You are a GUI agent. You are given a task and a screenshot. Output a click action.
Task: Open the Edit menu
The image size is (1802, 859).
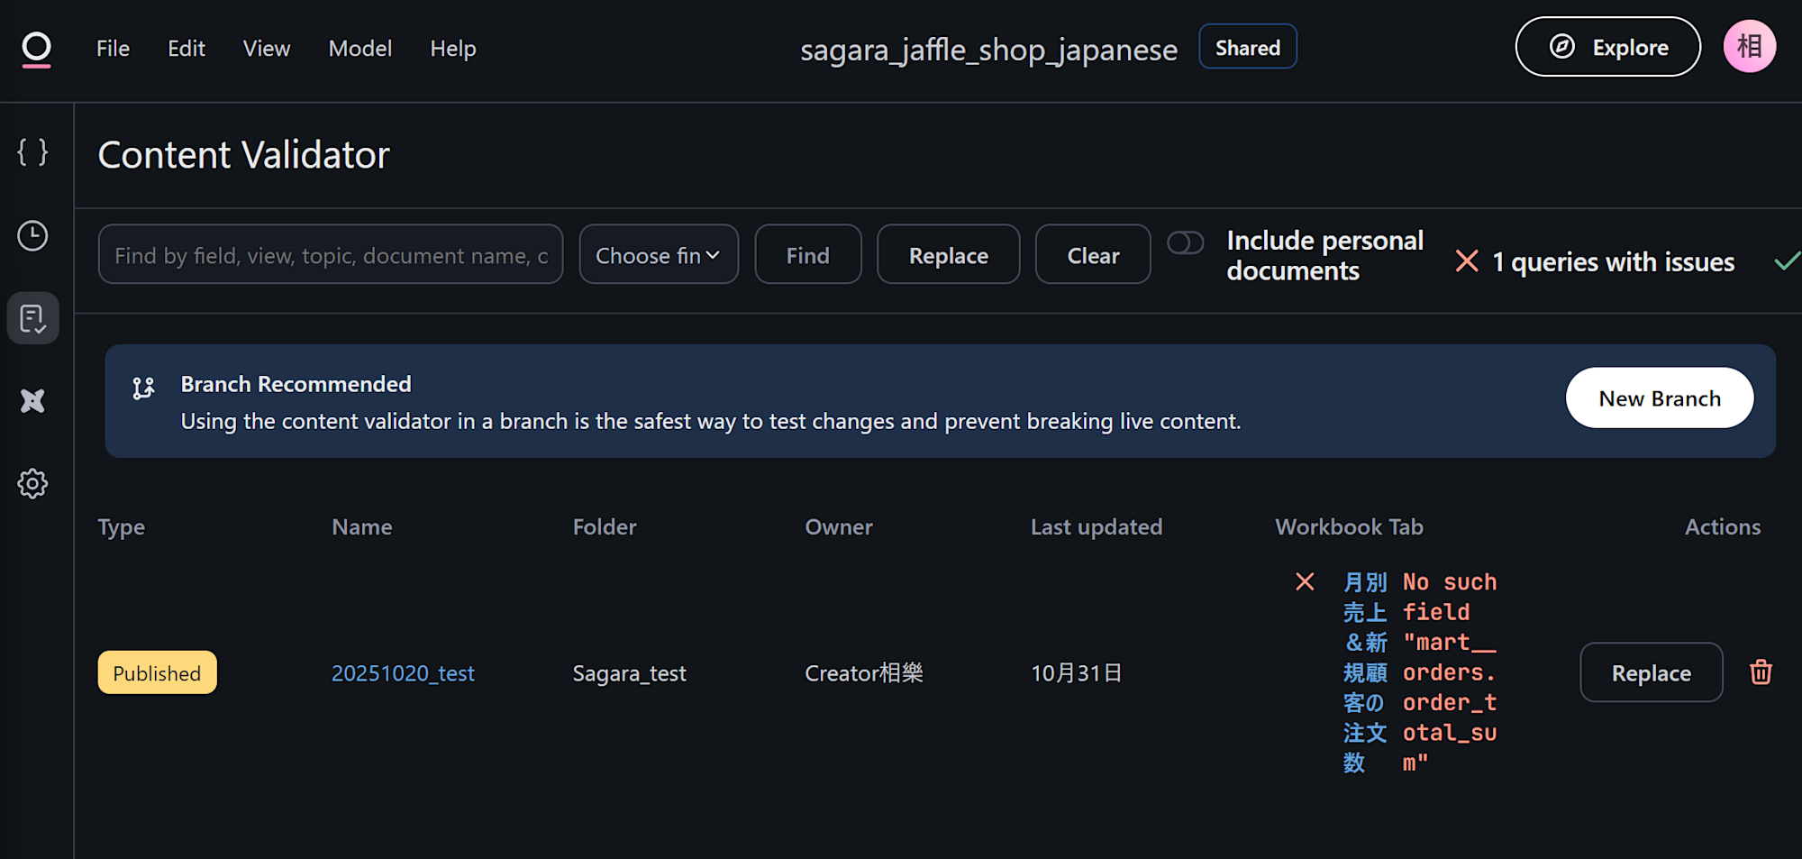tap(187, 49)
